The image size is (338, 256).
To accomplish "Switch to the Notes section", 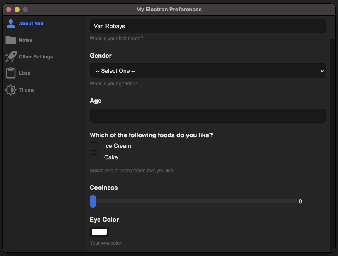I will point(25,40).
